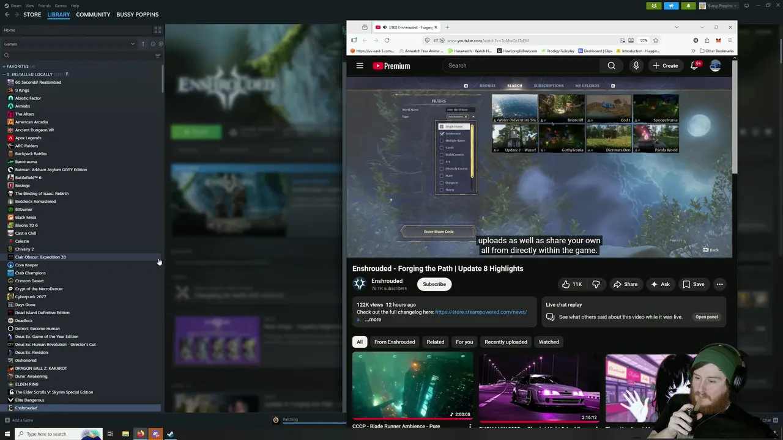This screenshot has height=440, width=783.
Task: Tick the Castle filter checkbox in the video
Action: tap(442, 147)
